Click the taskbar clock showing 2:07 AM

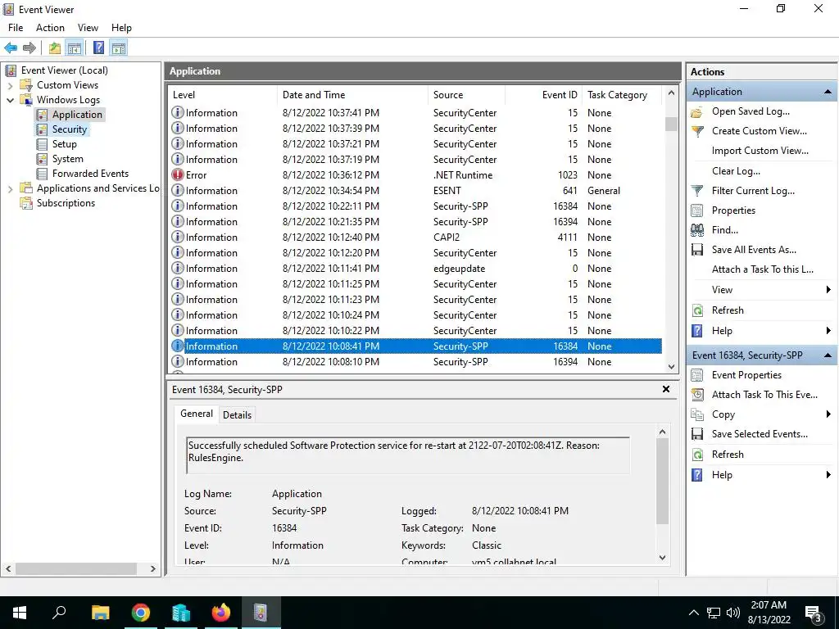769,613
